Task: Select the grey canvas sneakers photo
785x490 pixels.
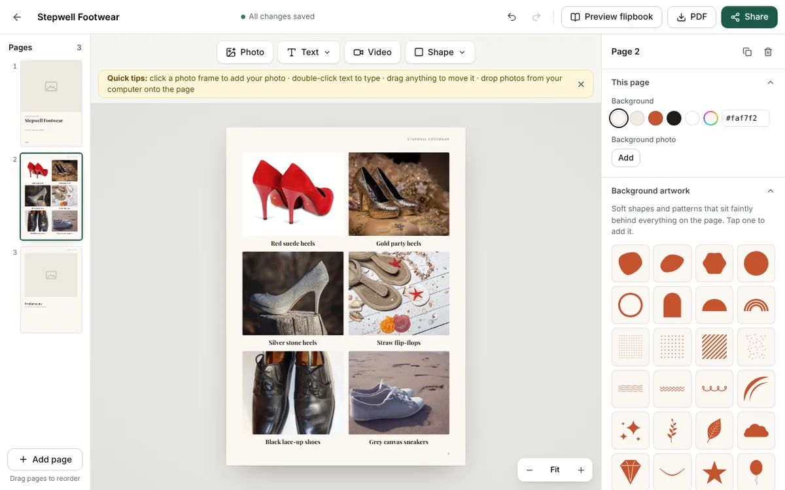Action: pyautogui.click(x=399, y=393)
